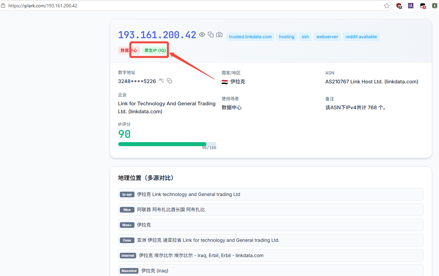Copy the IP address 193.161.200.42
Viewport: 439px width, 276px height.
[x=211, y=35]
